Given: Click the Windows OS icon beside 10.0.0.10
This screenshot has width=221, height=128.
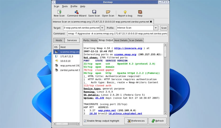Looking at the screenshot, I should coord(57,61).
